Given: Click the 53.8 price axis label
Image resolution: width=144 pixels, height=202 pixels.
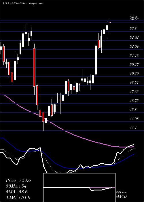Looking at the screenshot, I should pyautogui.click(x=133, y=29).
